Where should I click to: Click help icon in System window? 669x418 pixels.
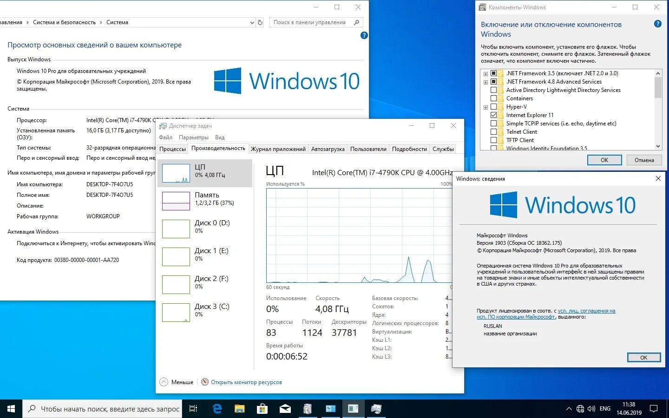364,35
